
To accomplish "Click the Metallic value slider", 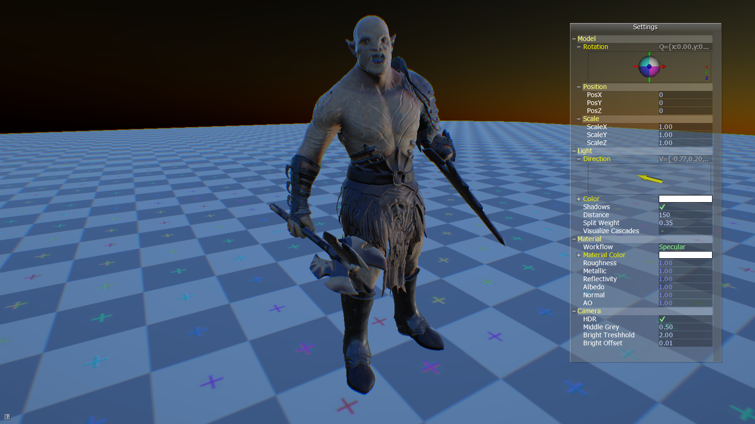I will point(686,271).
